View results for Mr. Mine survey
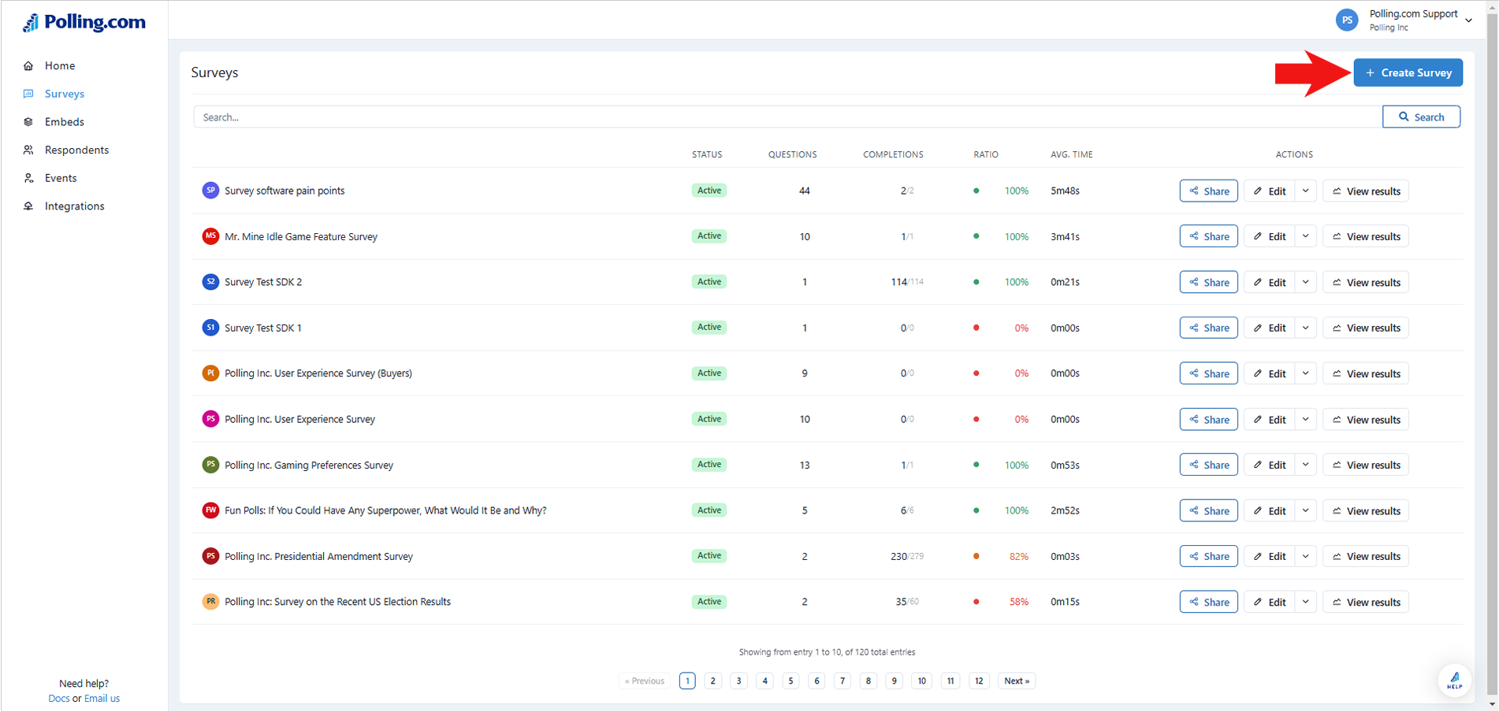1499x712 pixels. [1366, 236]
